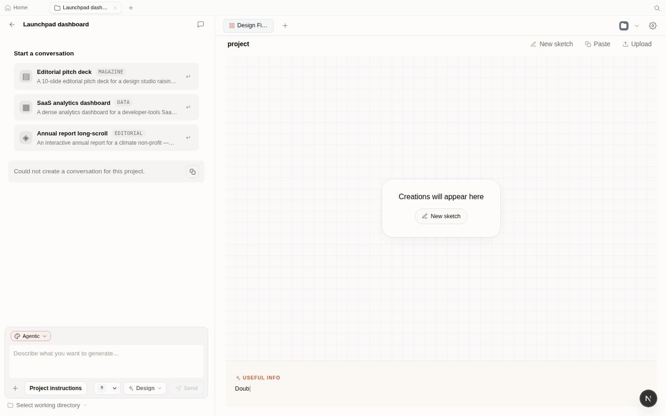Click the Upload button
The width and height of the screenshot is (666, 416).
[637, 44]
